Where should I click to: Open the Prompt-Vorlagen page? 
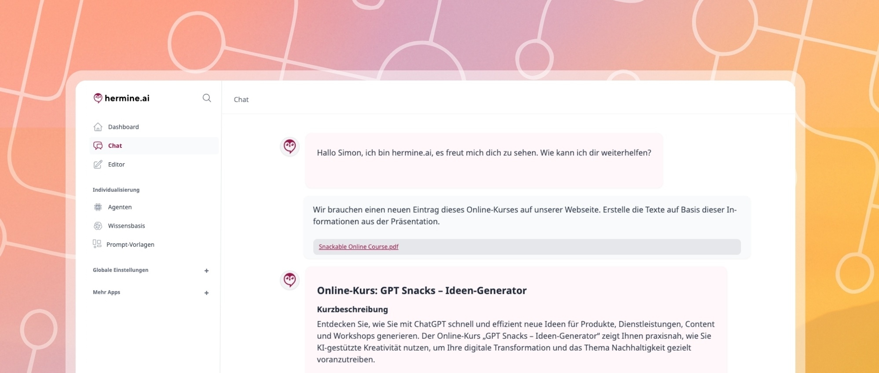(x=131, y=245)
